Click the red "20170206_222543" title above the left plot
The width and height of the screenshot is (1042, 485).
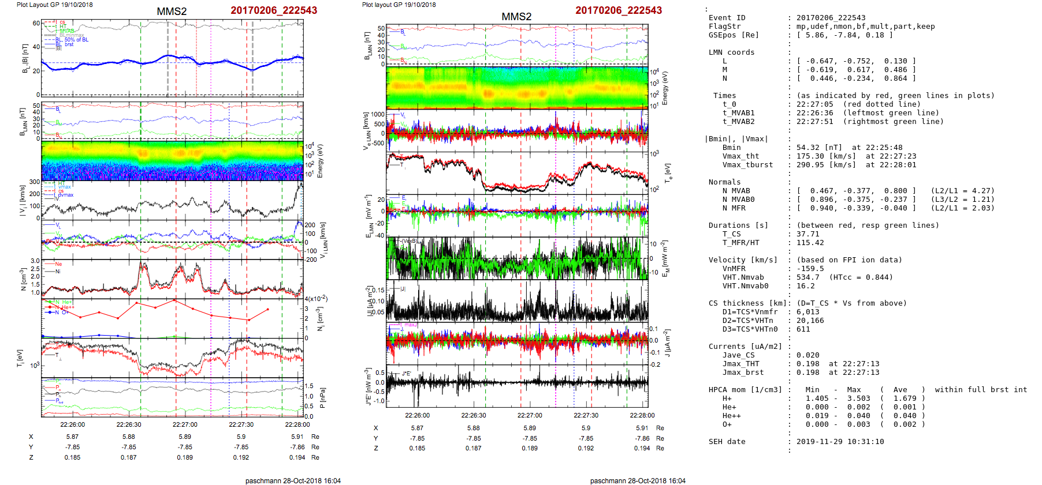coord(274,10)
